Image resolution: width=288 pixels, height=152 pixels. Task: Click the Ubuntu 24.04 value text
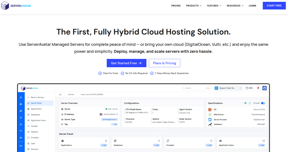pos(259,110)
